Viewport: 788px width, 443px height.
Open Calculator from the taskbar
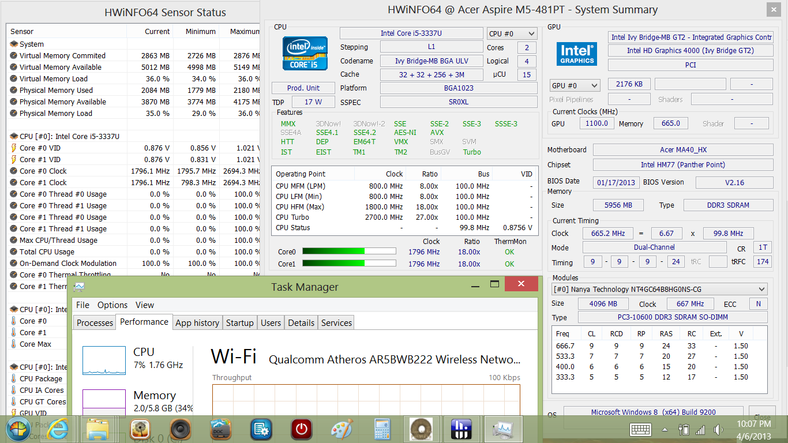382,429
